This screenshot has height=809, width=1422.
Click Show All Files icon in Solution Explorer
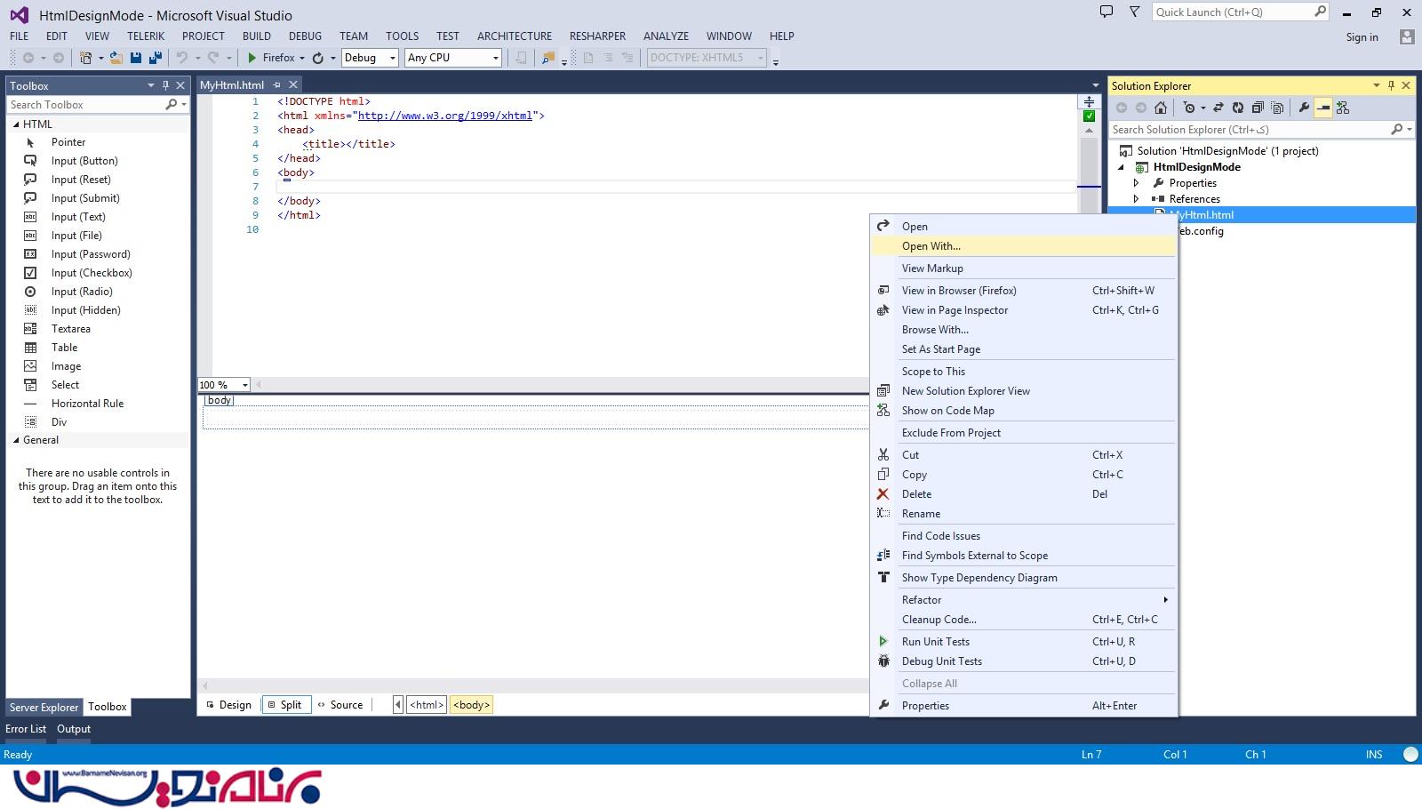pos(1277,108)
